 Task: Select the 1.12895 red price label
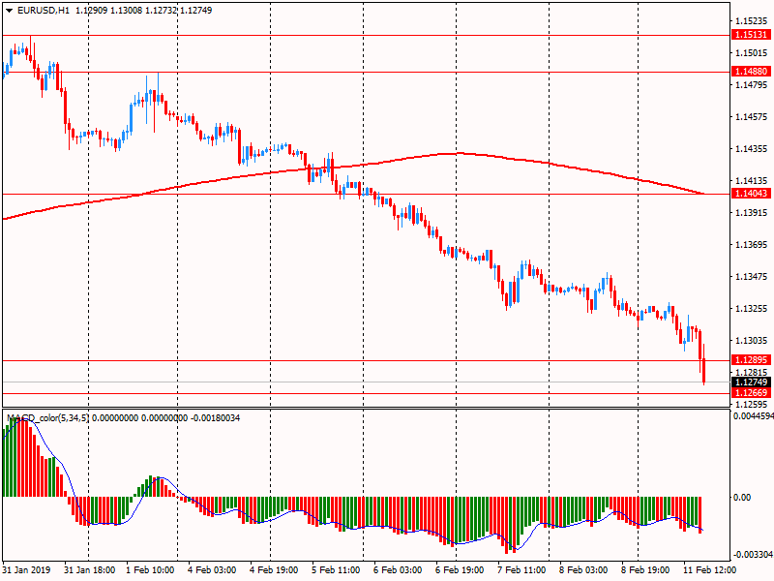751,360
